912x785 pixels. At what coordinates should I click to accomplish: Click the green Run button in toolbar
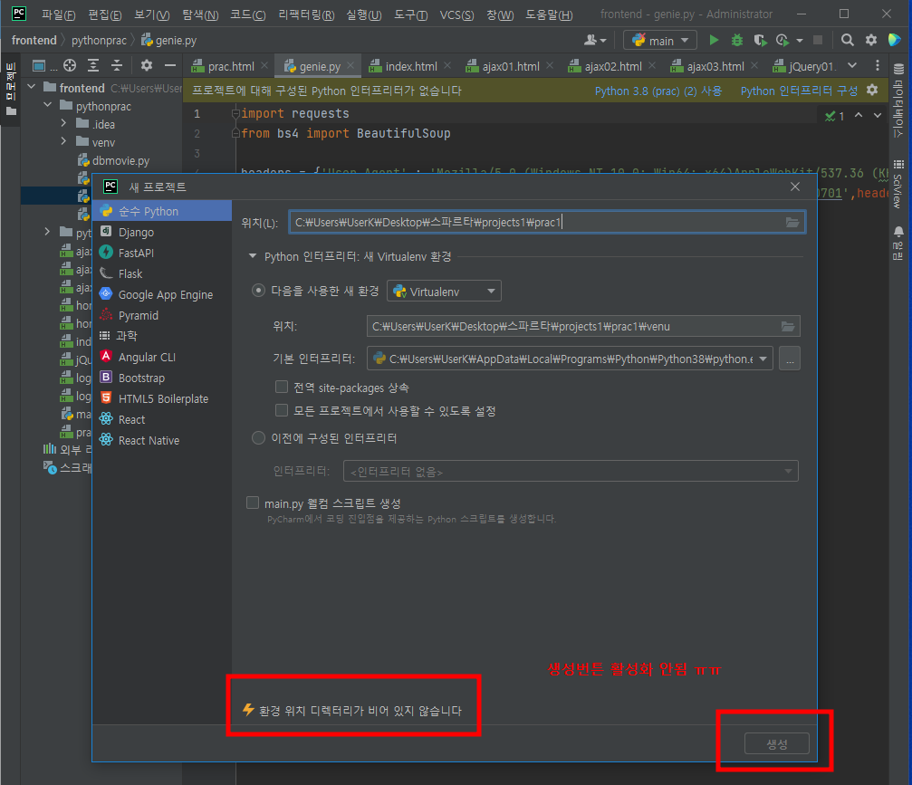(x=714, y=40)
